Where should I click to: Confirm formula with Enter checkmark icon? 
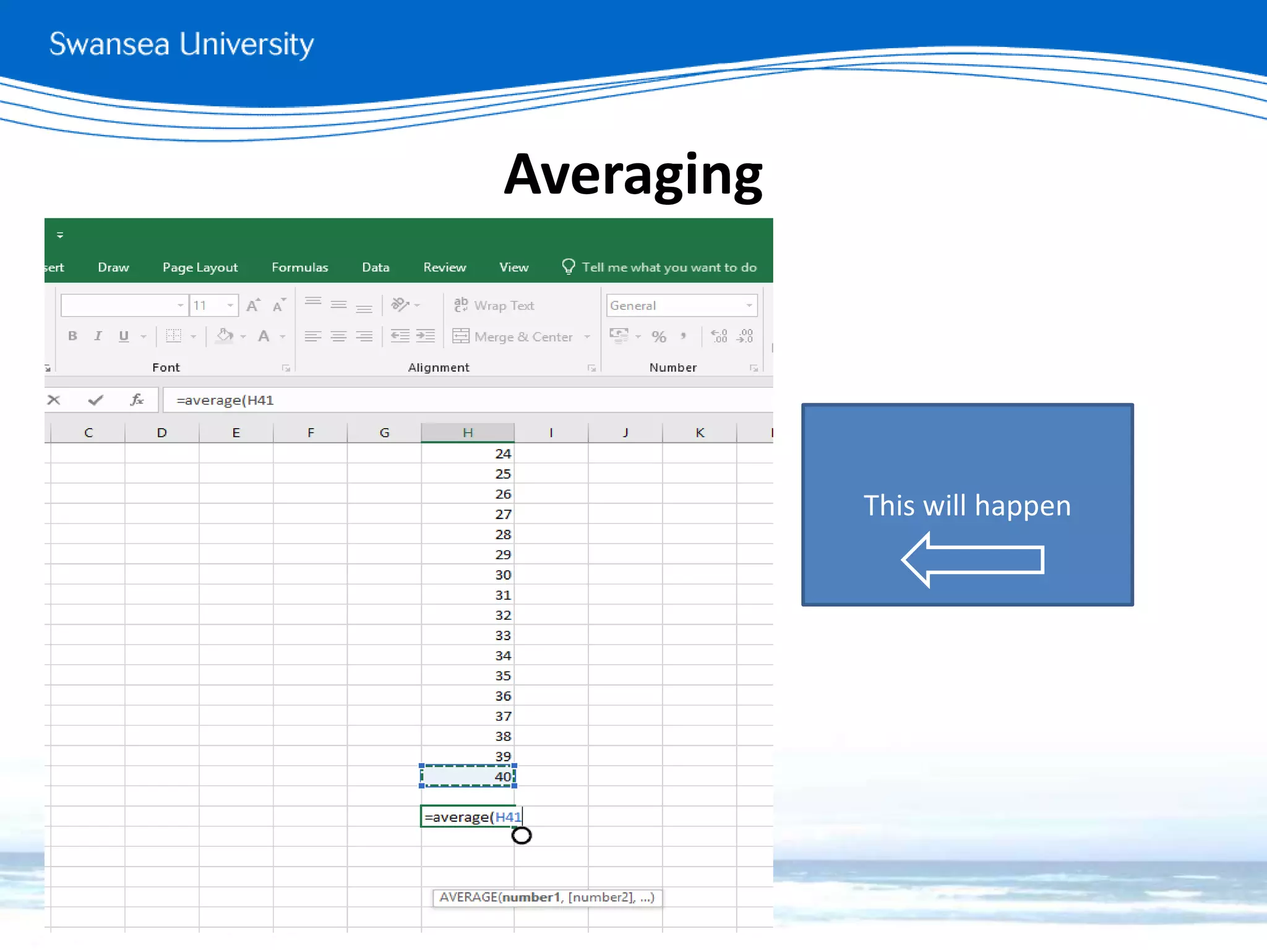point(95,400)
